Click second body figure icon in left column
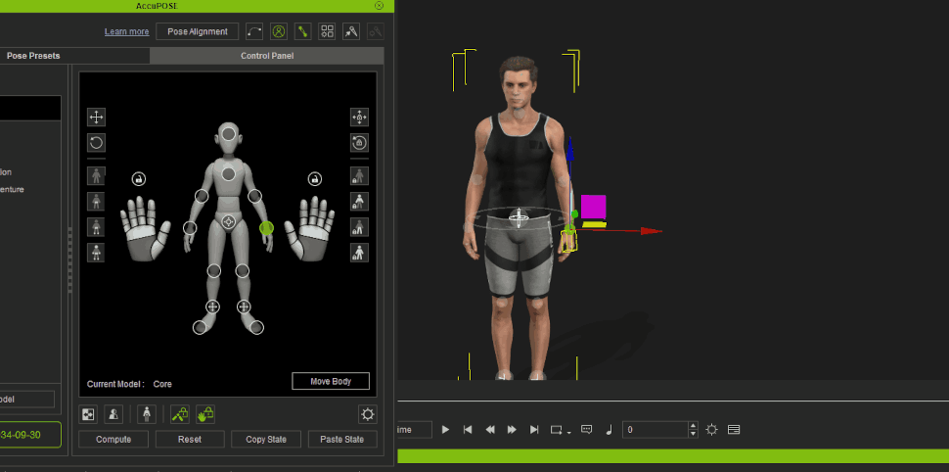Screen dimensions: 949x472 point(96,201)
